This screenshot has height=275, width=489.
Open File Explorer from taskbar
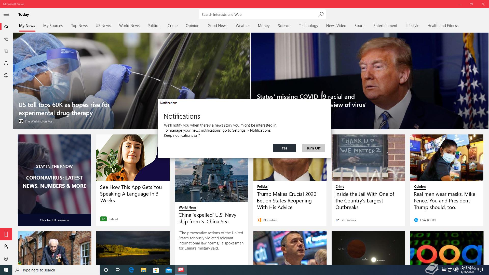[143, 270]
